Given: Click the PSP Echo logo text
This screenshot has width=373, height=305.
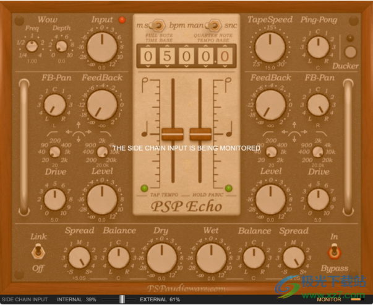Looking at the screenshot, I should 187,206.
